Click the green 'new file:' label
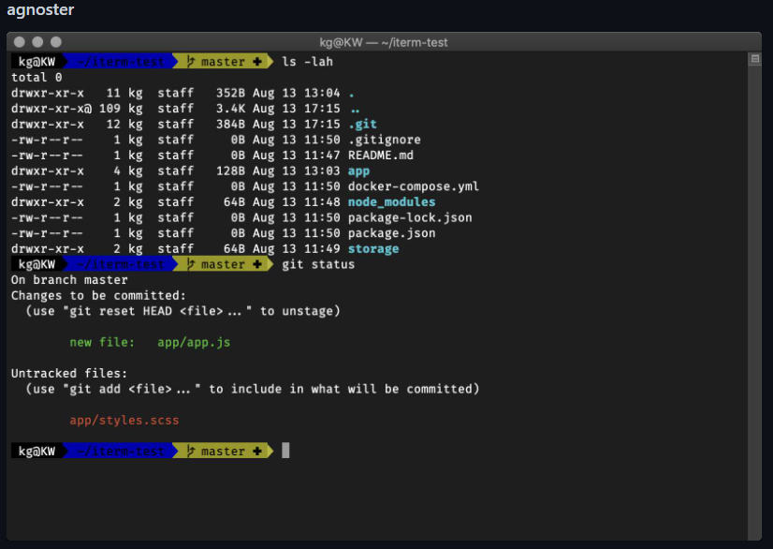Viewport: 773px width, 549px height. pos(102,343)
